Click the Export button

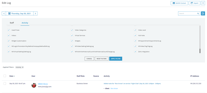click(195, 3)
